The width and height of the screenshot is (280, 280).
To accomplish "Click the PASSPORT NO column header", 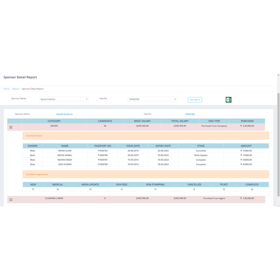I will [x=103, y=146].
